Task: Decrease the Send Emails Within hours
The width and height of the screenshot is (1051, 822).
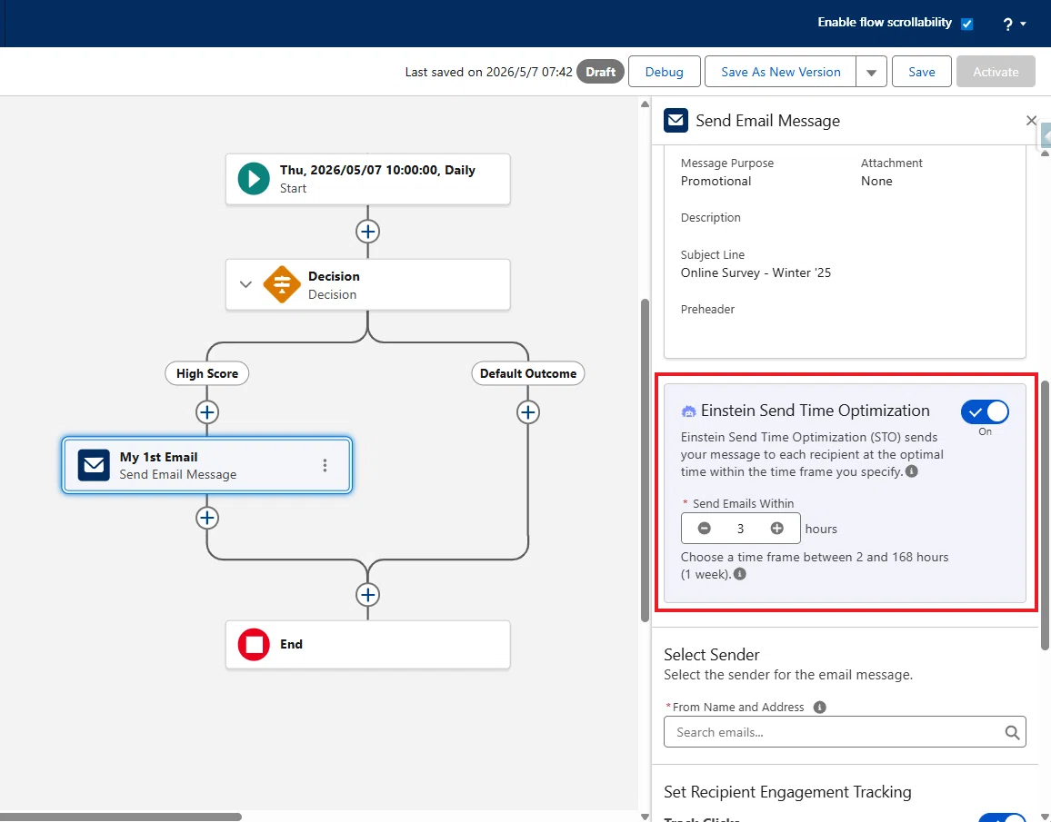Action: pos(704,528)
